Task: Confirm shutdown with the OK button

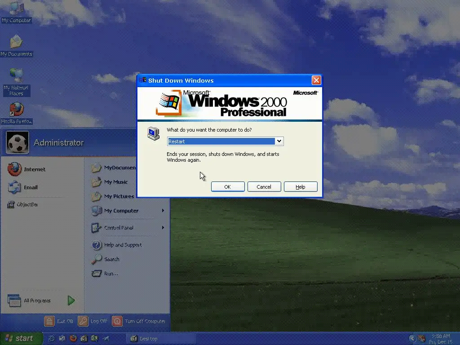Action: pyautogui.click(x=228, y=186)
